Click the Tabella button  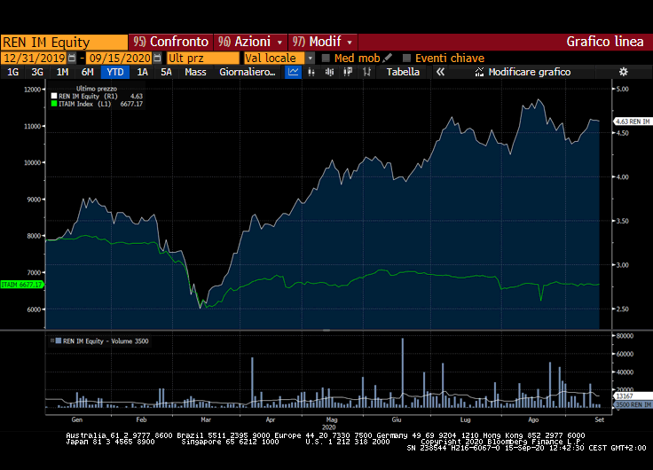pos(403,72)
